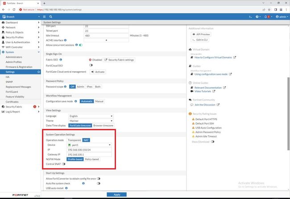Screen dimensions: 290x199
Task: Open Administrators under System
Action: 14,57
